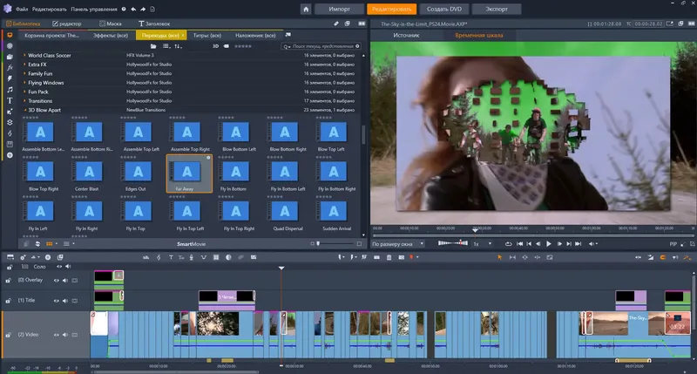Open the Файл menu

point(22,8)
